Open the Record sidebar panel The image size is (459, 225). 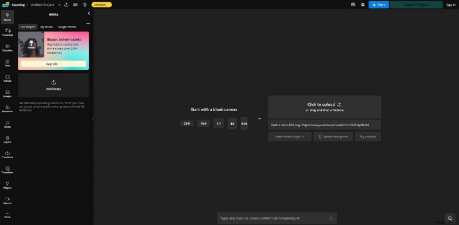pos(7,200)
